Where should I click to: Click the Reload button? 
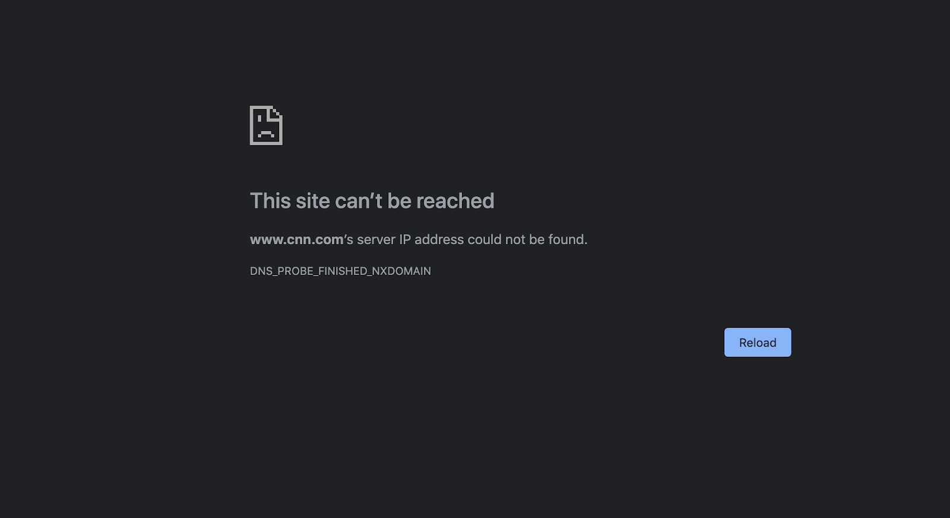point(758,343)
